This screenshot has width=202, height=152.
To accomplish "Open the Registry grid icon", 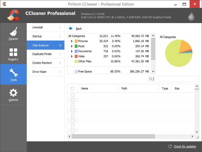I will (13, 52).
